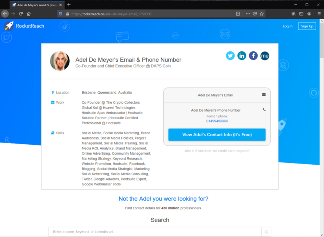Viewport: 324px width, 237px height.
Task: Click the 'Not the Adel you were looking for?' heading
Action: point(163,199)
